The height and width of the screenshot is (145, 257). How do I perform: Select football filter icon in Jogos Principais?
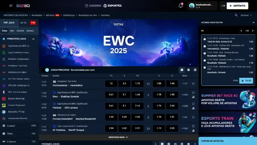coord(182,70)
